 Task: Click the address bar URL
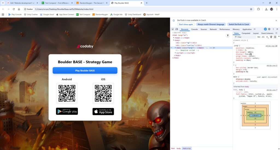[x=64, y=9]
